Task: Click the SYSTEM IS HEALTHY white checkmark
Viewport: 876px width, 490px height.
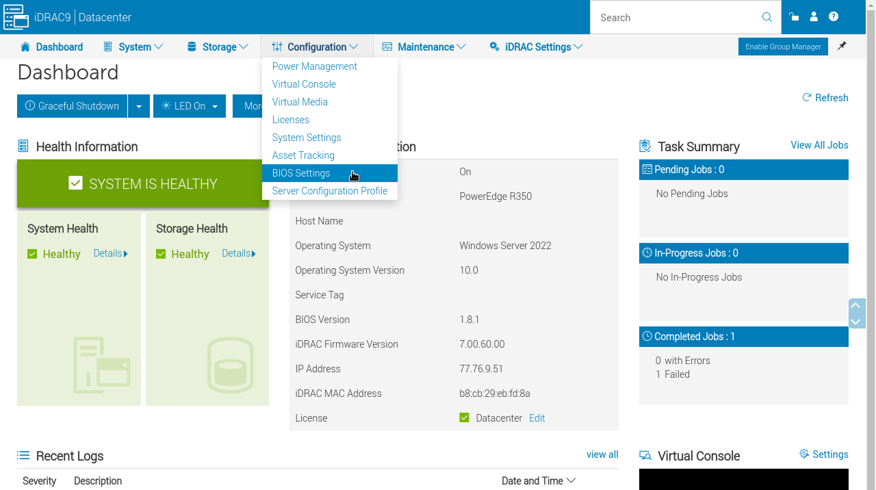Action: click(x=76, y=183)
